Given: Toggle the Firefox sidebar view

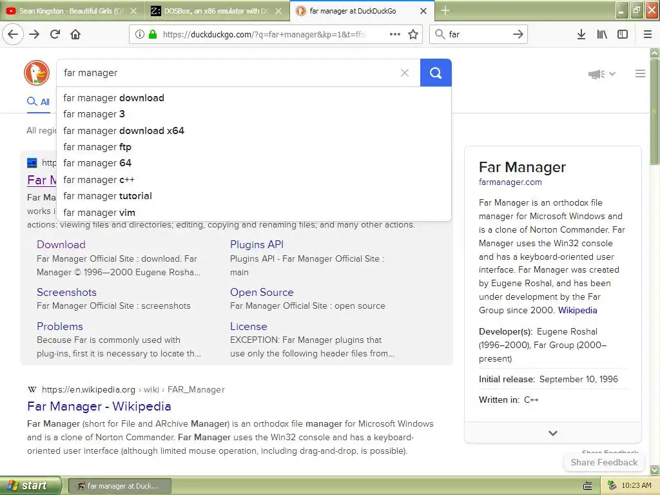Looking at the screenshot, I should tap(623, 34).
